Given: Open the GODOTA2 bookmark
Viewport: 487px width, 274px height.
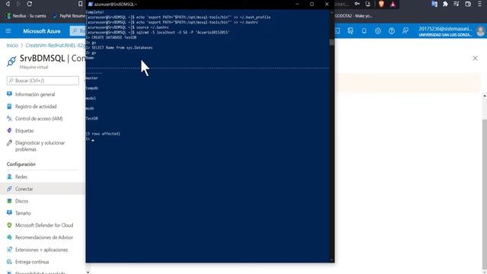Looking at the screenshot, I should pos(354,16).
